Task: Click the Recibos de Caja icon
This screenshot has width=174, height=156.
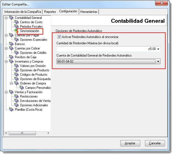Action: click(x=11, y=57)
